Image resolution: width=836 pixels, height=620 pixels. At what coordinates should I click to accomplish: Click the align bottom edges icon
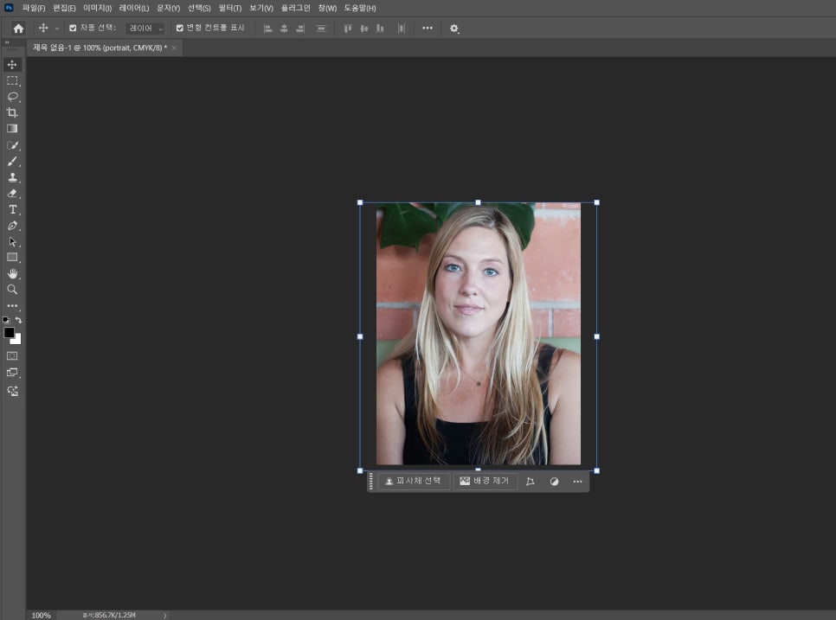tap(380, 29)
